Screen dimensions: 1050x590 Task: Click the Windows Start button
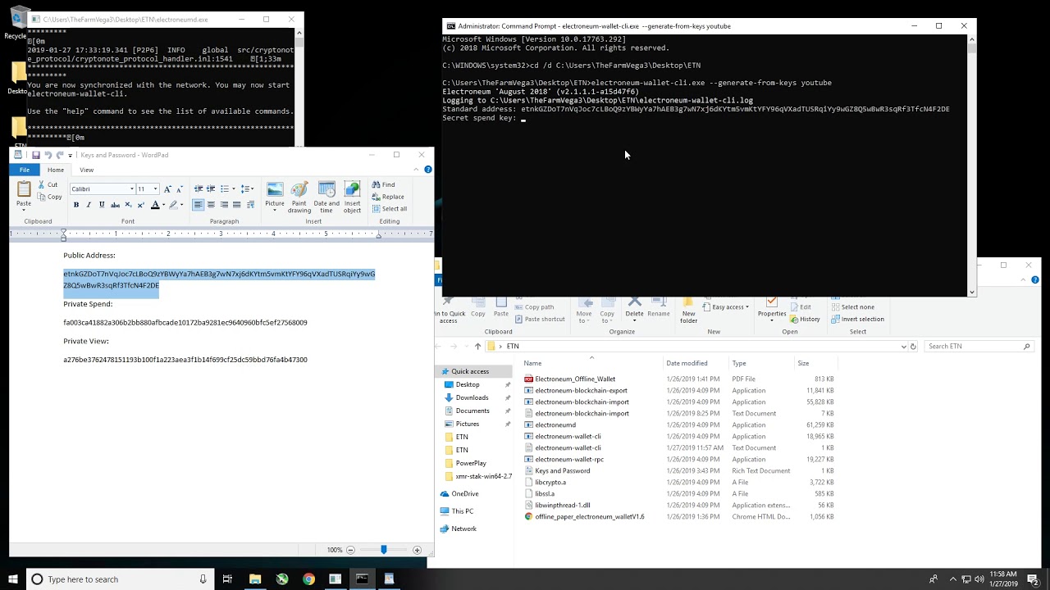[13, 579]
